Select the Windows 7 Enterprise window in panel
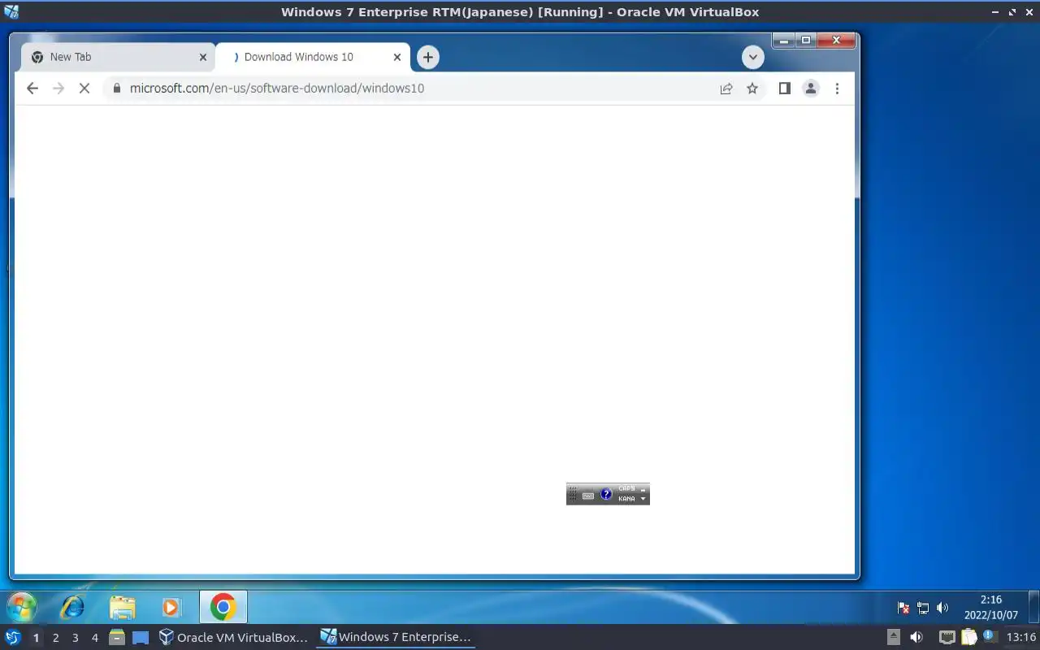Screen dimensions: 1040x650 [x=395, y=638]
